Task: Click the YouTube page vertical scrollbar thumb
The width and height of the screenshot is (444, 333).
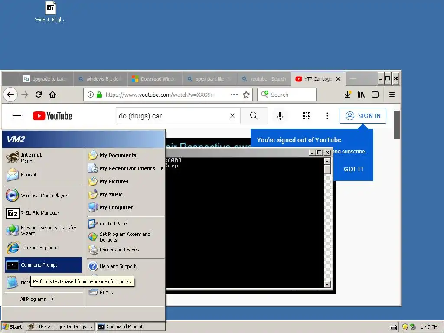Action: 396,124
